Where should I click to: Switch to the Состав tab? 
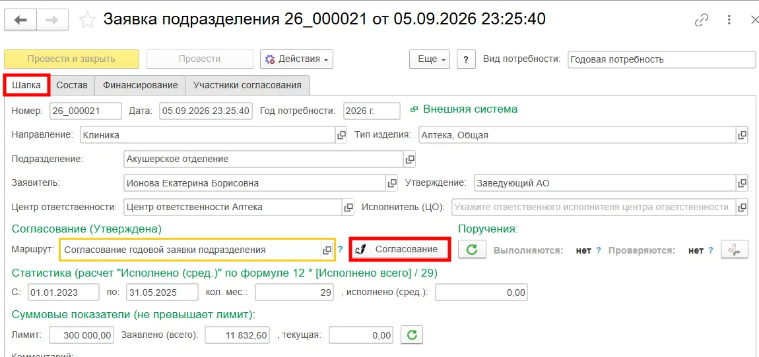pos(72,85)
